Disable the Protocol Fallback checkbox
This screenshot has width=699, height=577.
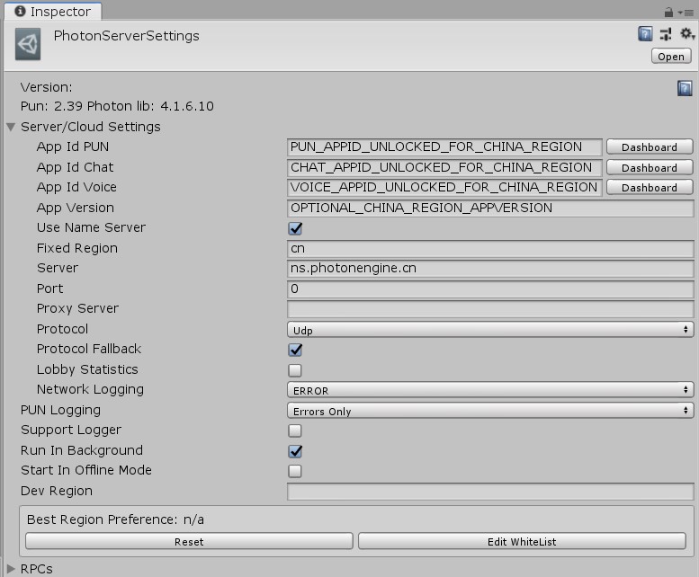[x=295, y=350]
